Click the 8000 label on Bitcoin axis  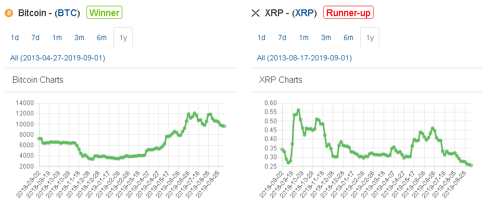click(x=26, y=135)
